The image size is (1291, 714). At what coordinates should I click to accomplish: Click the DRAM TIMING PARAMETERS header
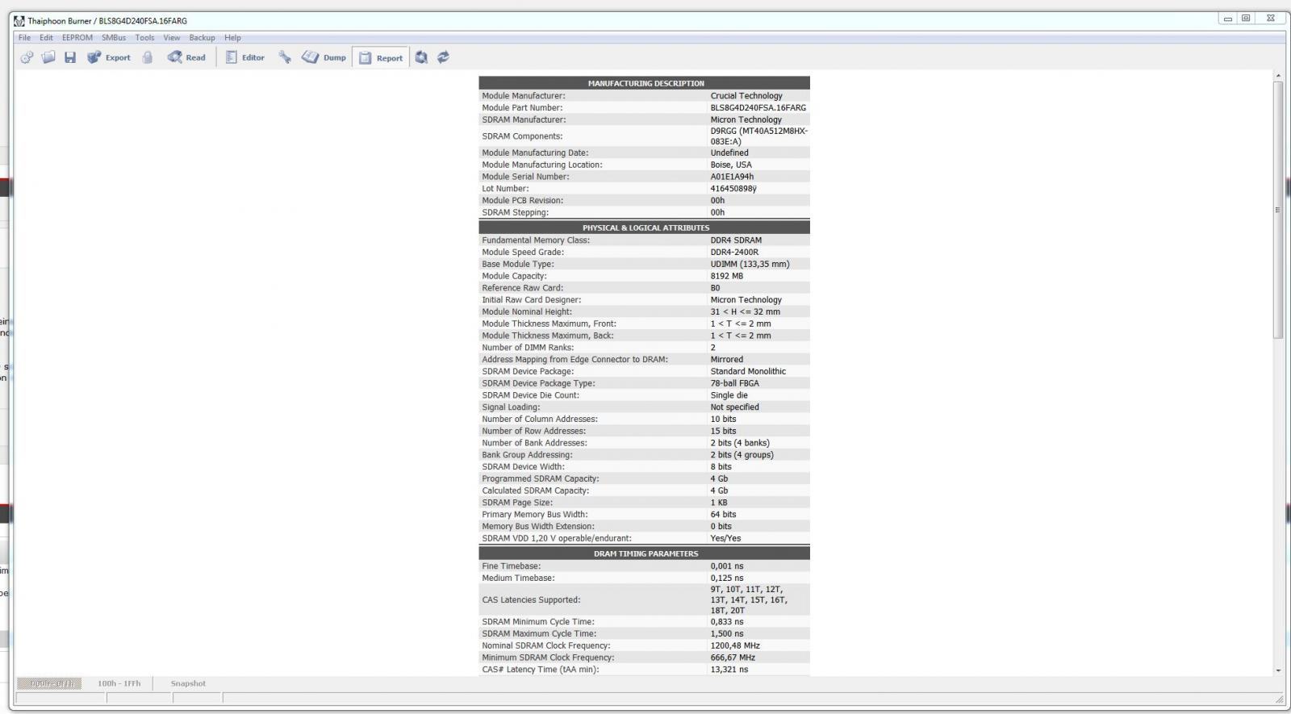point(645,553)
